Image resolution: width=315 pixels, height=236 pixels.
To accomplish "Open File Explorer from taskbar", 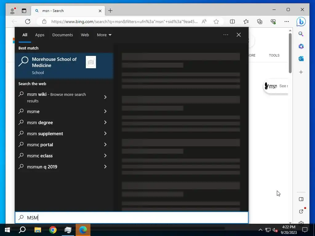I will [38, 230].
